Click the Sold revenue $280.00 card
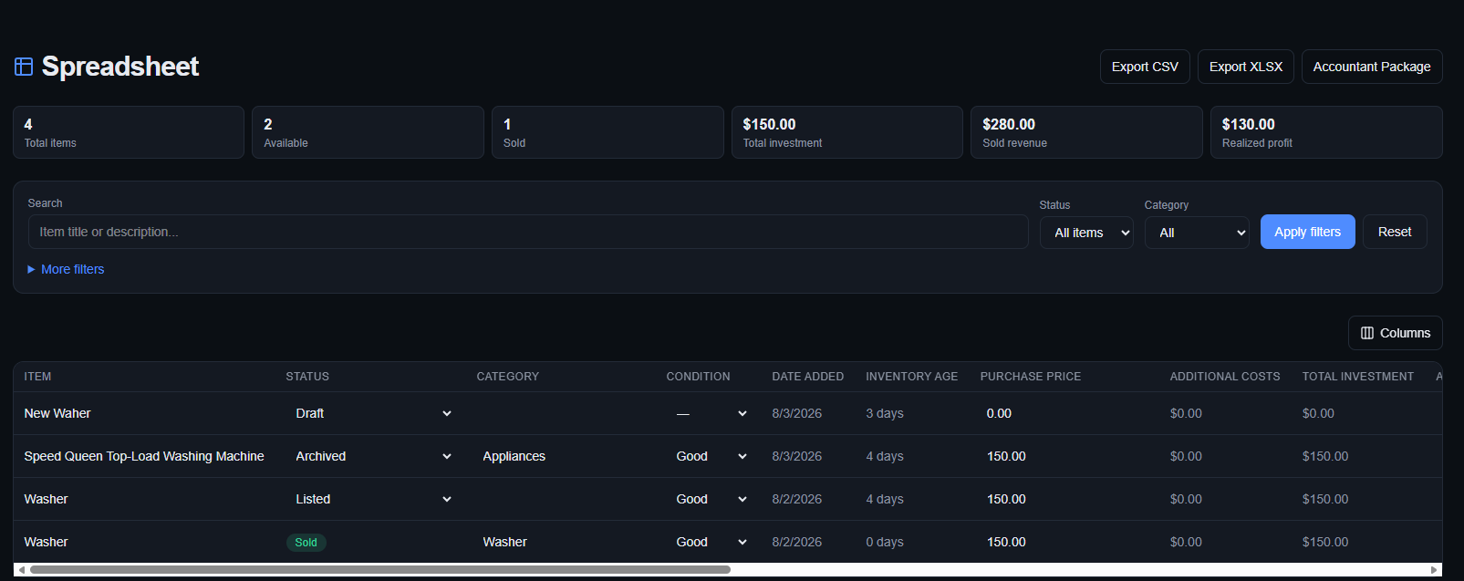 point(1086,132)
